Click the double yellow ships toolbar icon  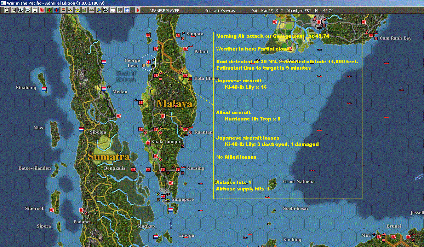click(x=78, y=10)
